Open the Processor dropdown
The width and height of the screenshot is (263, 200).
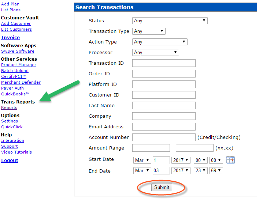[155, 53]
